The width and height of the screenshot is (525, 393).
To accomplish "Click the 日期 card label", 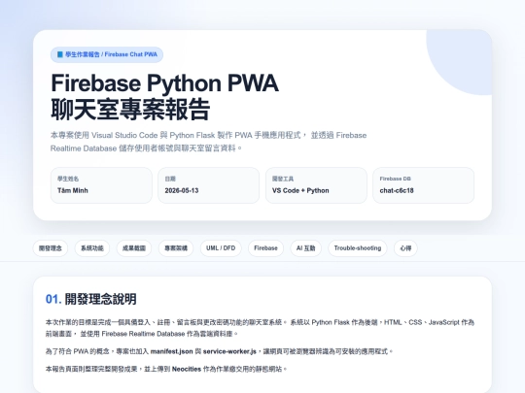I will 170,179.
